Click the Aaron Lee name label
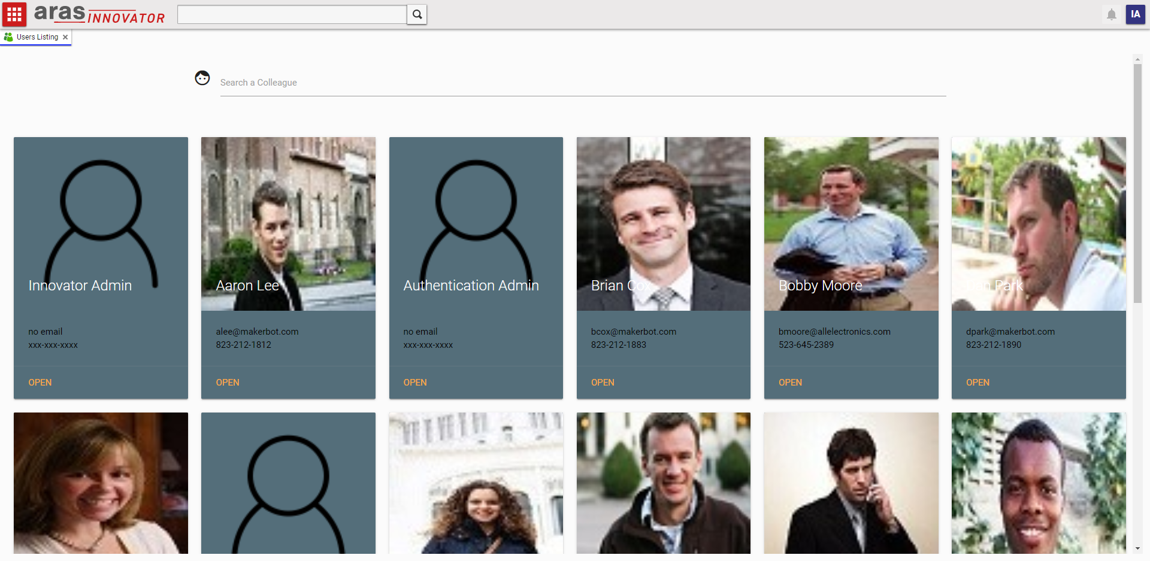The image size is (1150, 561). (247, 286)
